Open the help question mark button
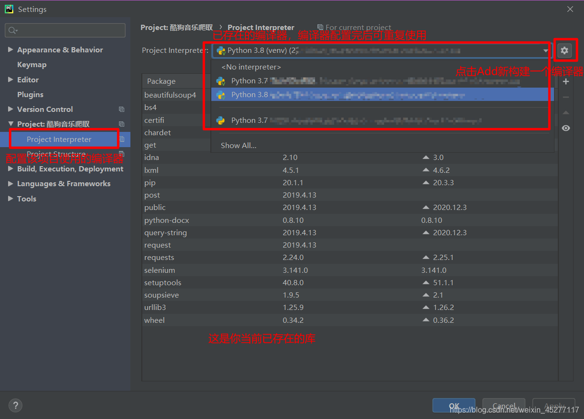The image size is (584, 419). click(x=16, y=406)
